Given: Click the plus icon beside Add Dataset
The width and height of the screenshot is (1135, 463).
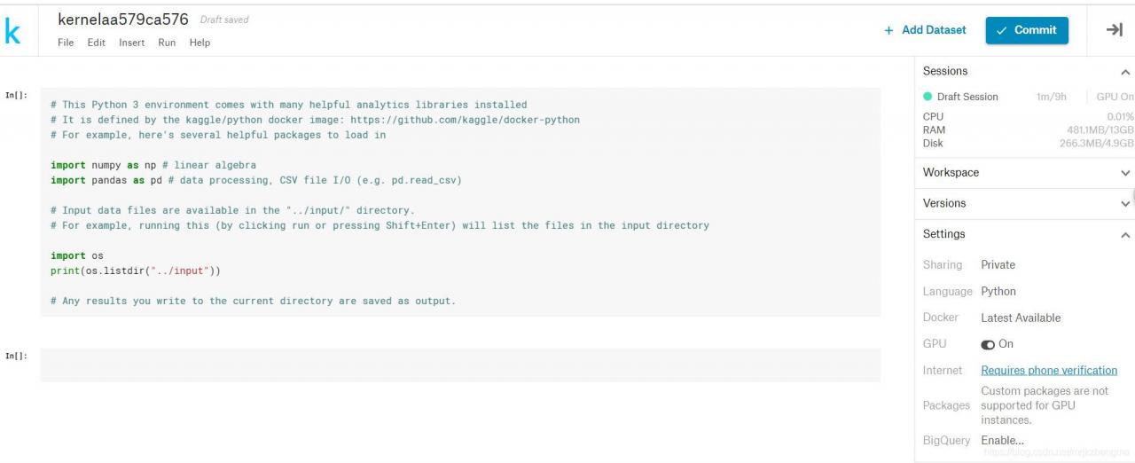Looking at the screenshot, I should [x=888, y=30].
